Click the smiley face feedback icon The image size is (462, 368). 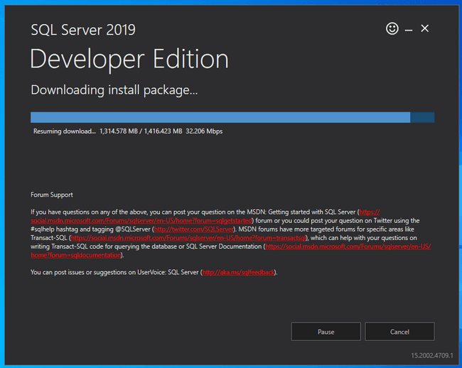(x=392, y=29)
